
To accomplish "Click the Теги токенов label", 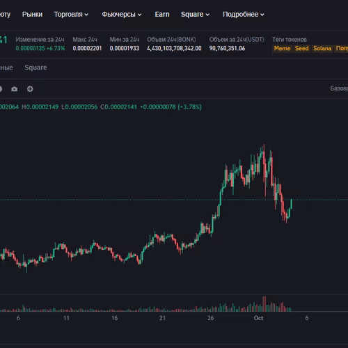I will [x=290, y=40].
